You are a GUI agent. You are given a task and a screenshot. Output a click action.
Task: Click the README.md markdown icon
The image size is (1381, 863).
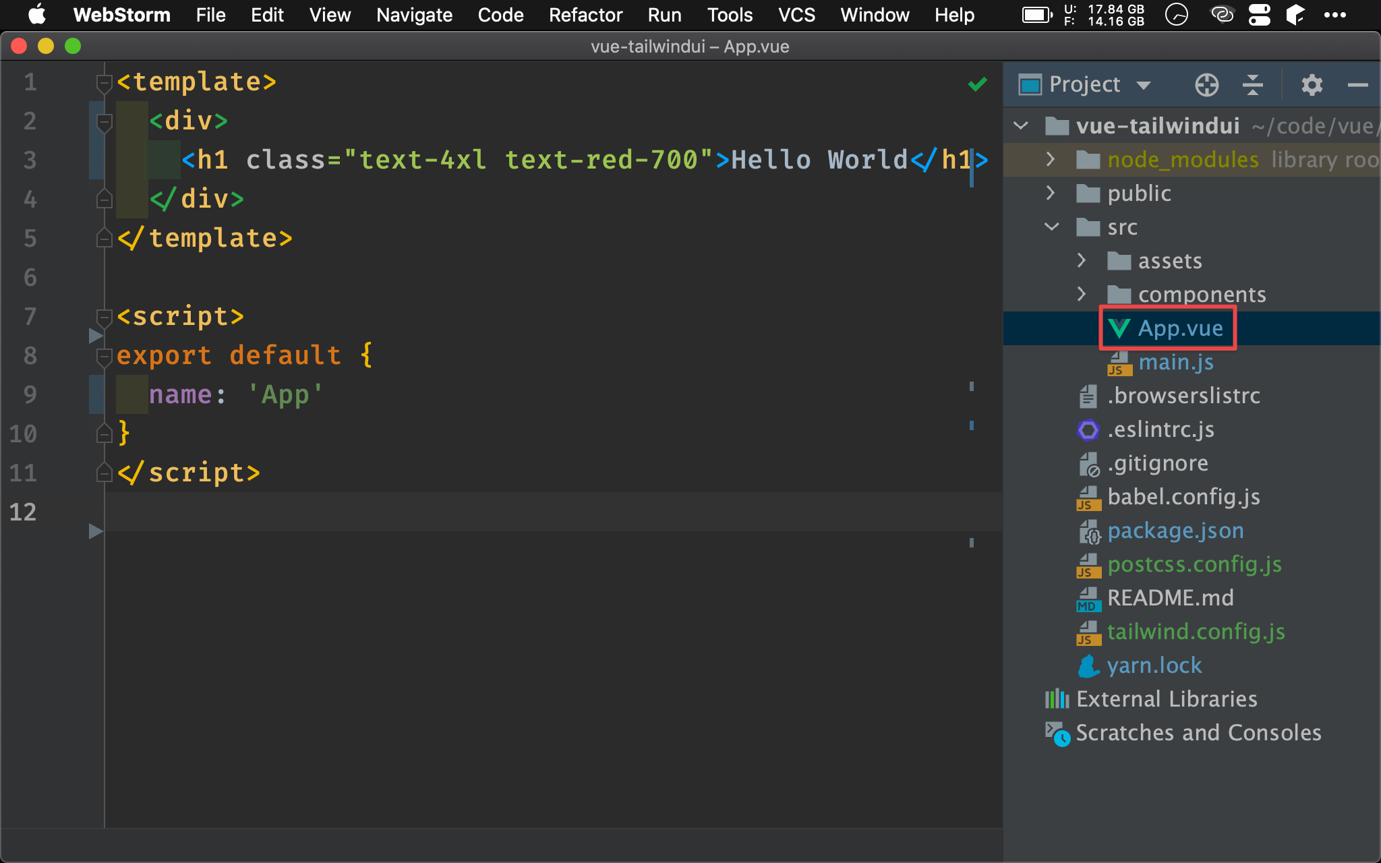point(1088,599)
